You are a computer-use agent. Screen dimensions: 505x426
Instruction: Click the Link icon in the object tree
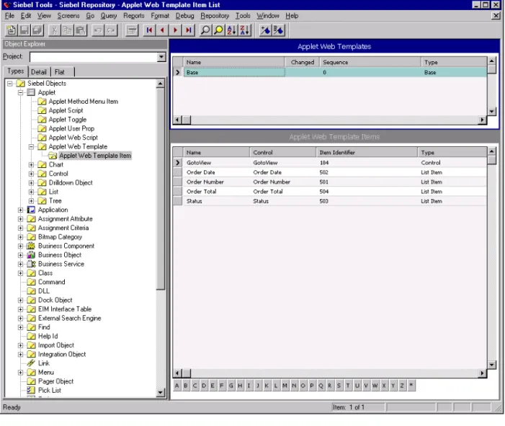(x=31, y=363)
